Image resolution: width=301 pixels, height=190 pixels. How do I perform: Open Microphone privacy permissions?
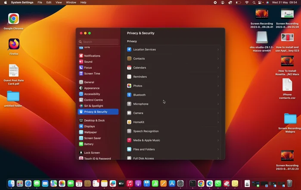[x=140, y=104]
